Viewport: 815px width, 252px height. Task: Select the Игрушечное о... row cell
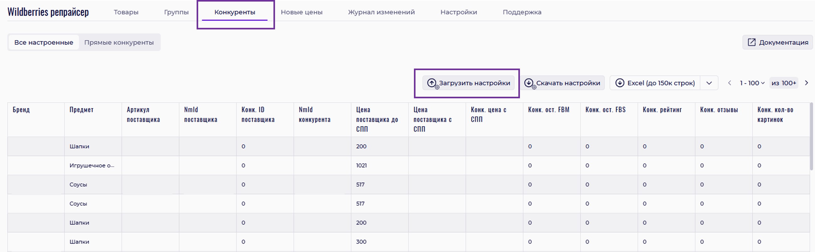tap(92, 166)
